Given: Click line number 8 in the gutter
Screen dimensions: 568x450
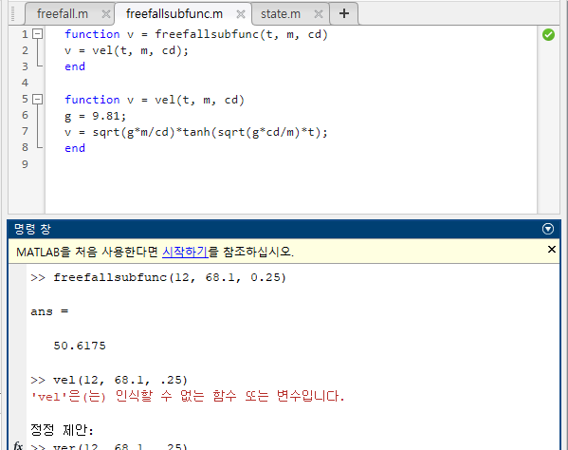Looking at the screenshot, I should (25, 147).
